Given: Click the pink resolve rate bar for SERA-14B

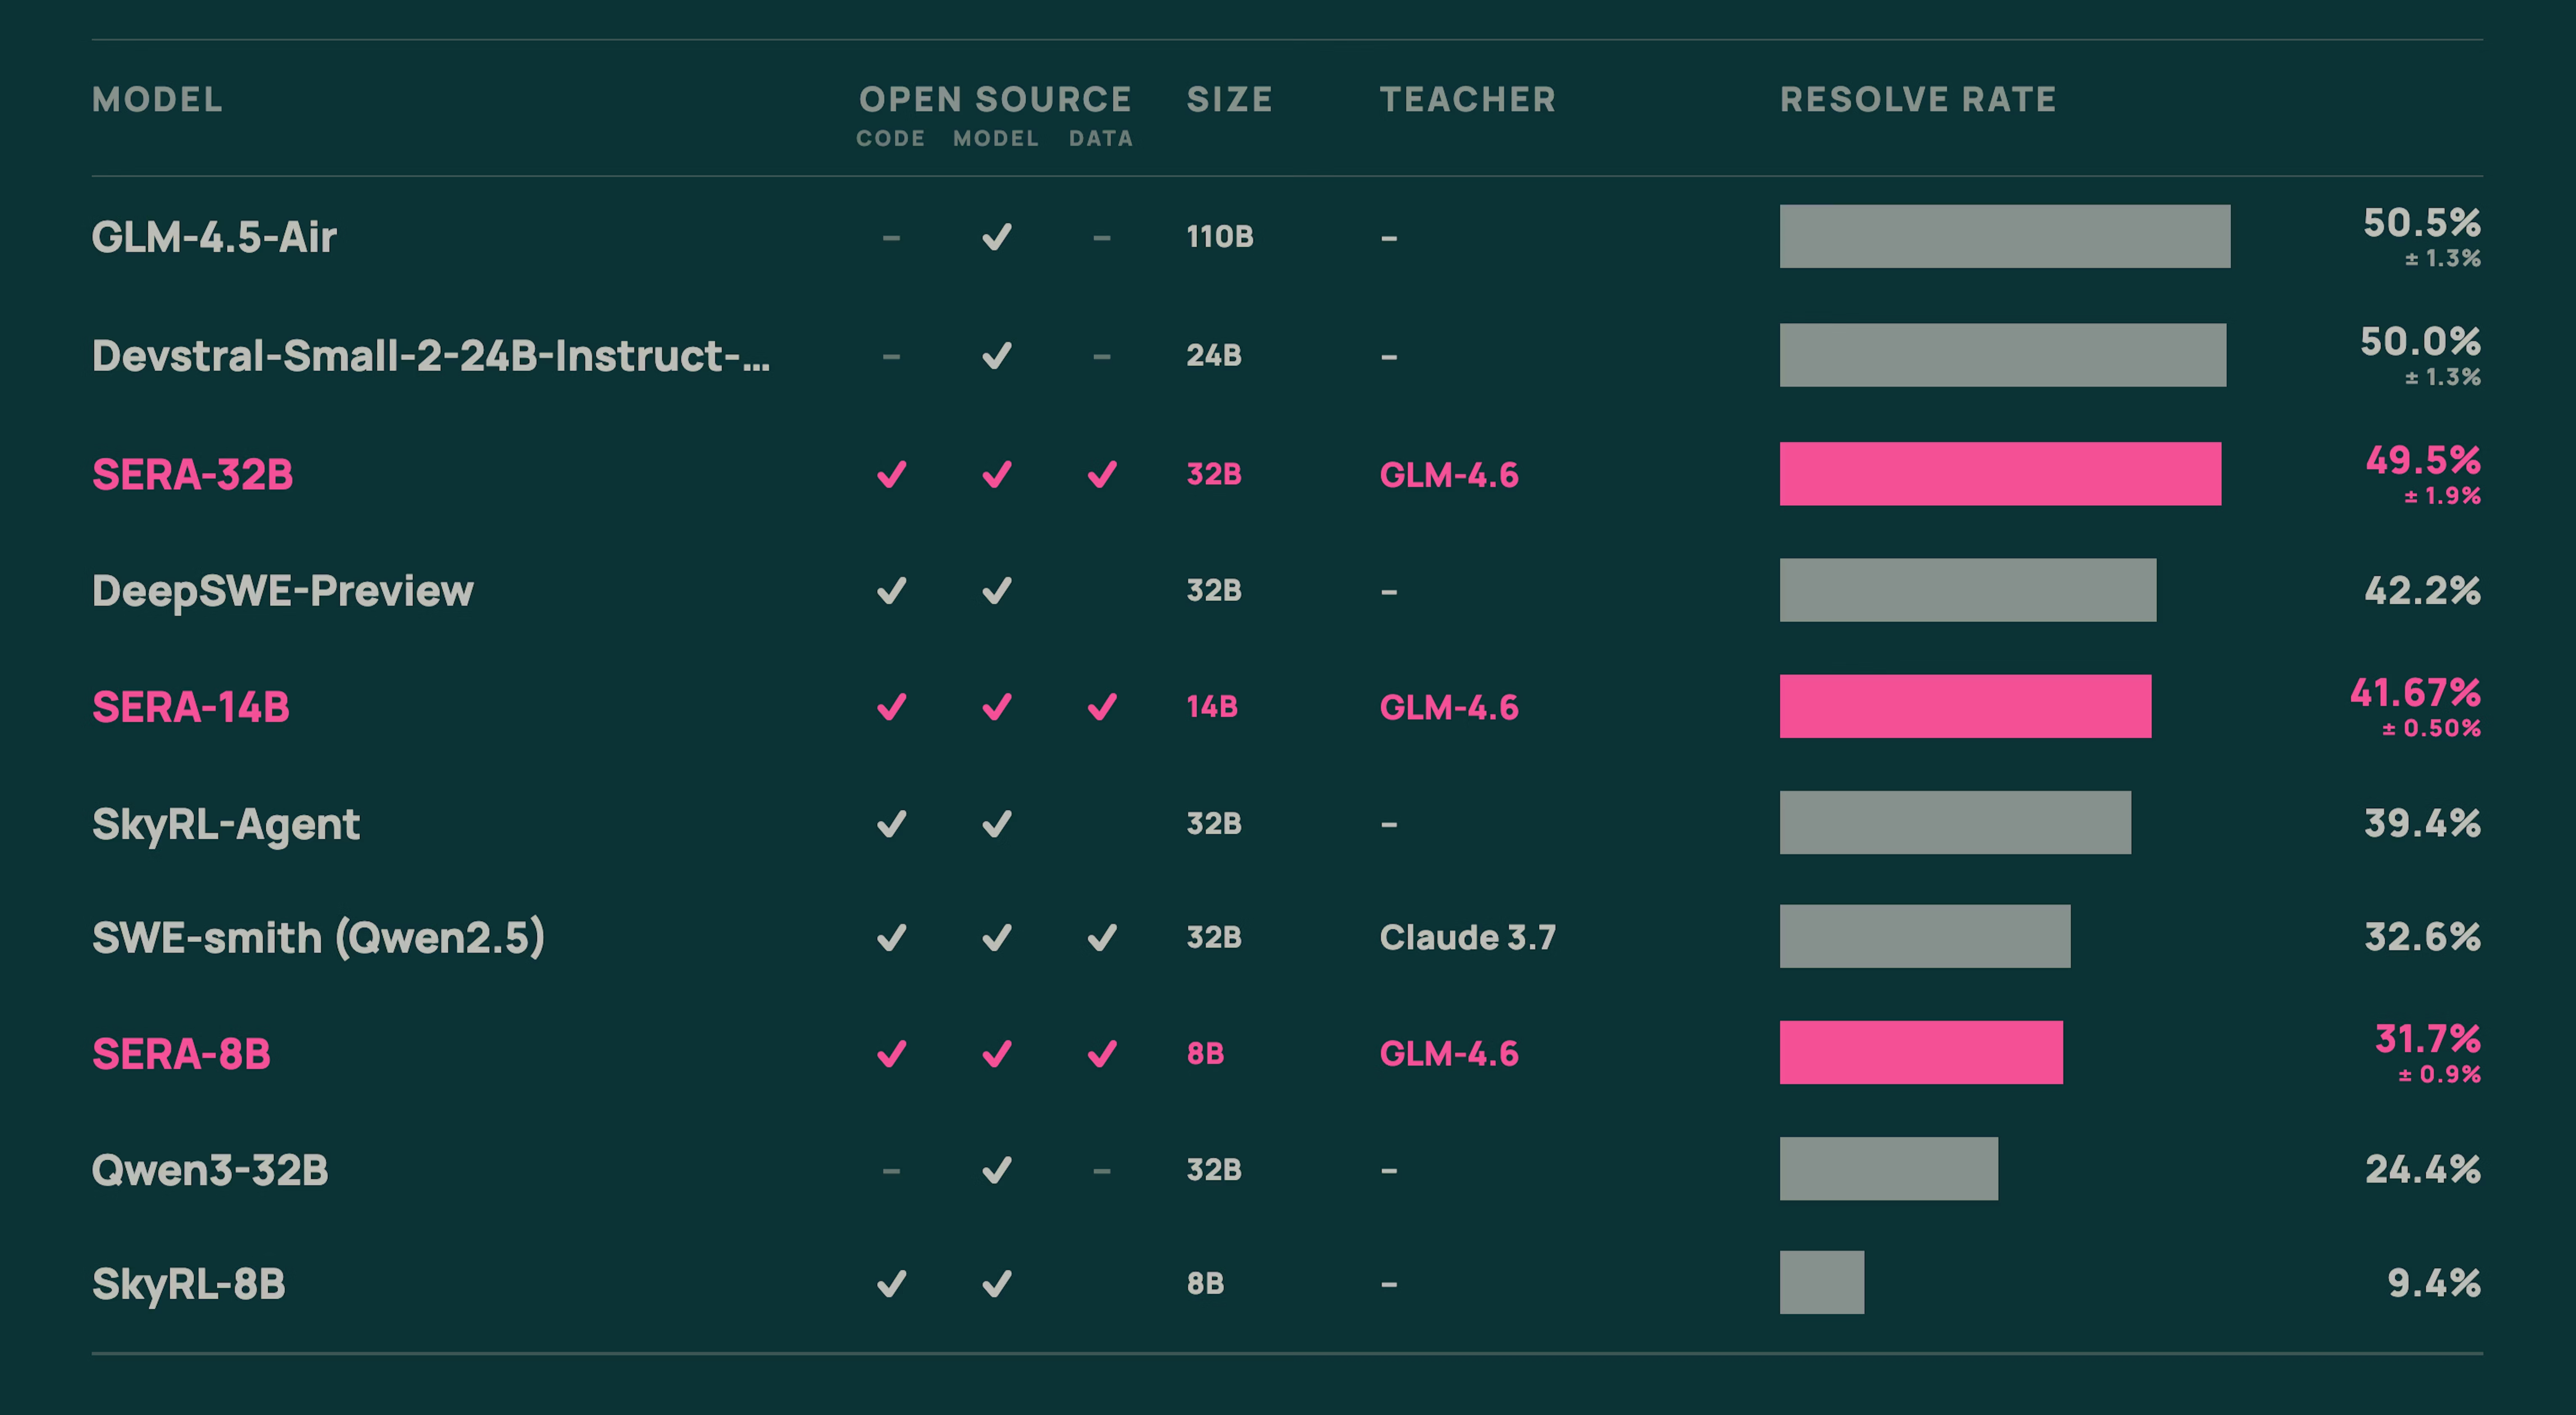Looking at the screenshot, I should click(x=1965, y=708).
